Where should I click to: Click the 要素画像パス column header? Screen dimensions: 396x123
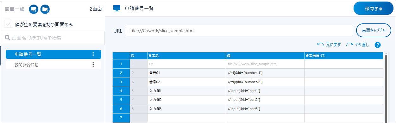point(344,56)
